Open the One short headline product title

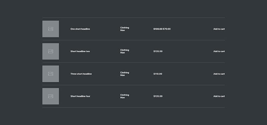point(80,29)
